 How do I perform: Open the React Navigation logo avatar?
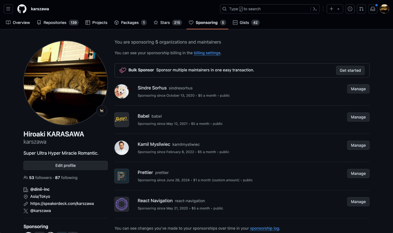tap(122, 204)
